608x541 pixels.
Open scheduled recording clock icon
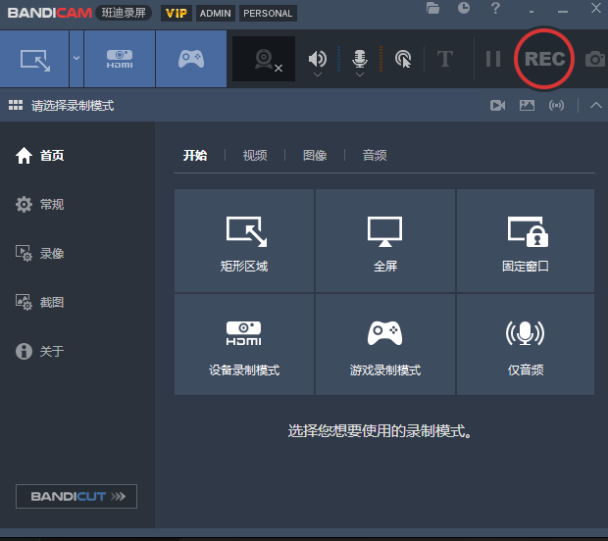[464, 8]
